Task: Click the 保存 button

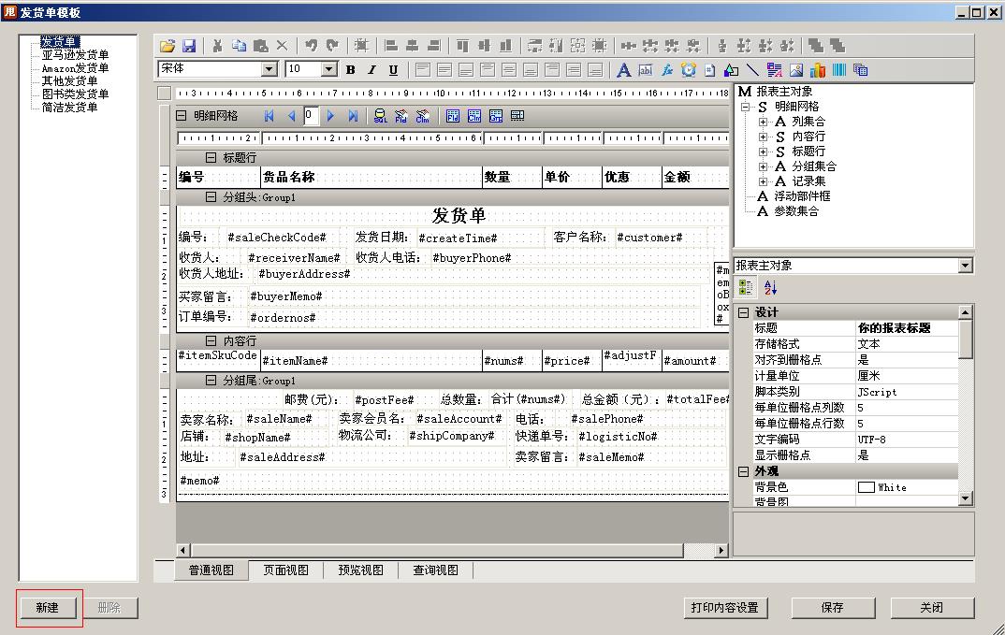Action: (x=832, y=608)
